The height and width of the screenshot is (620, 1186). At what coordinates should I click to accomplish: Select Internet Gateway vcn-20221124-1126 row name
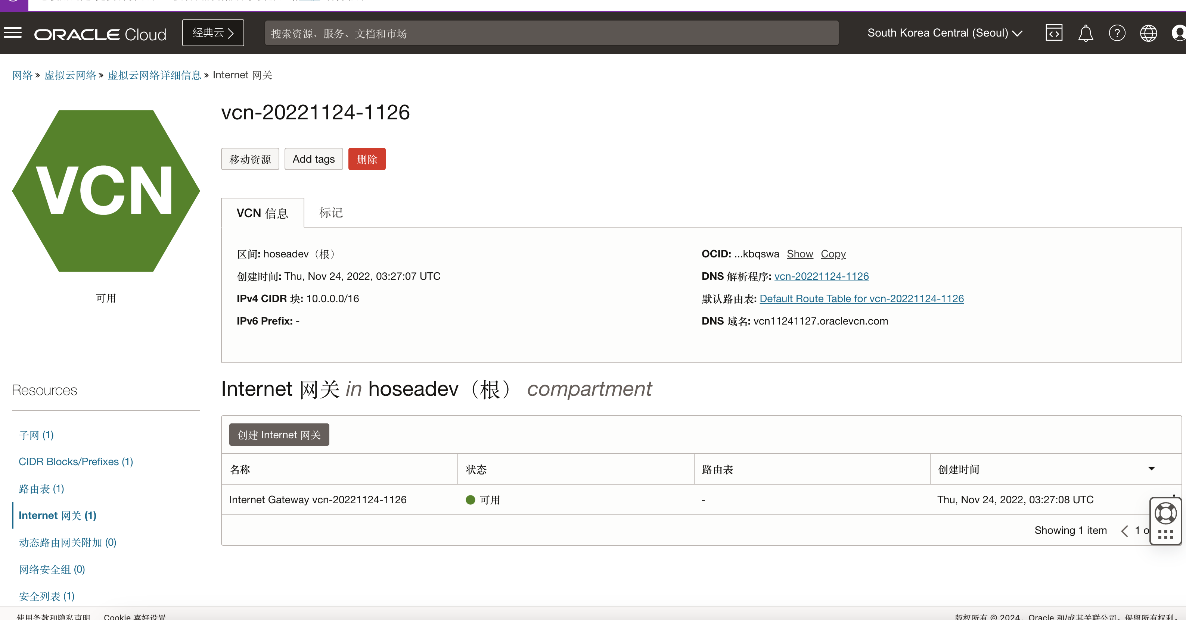click(x=318, y=500)
